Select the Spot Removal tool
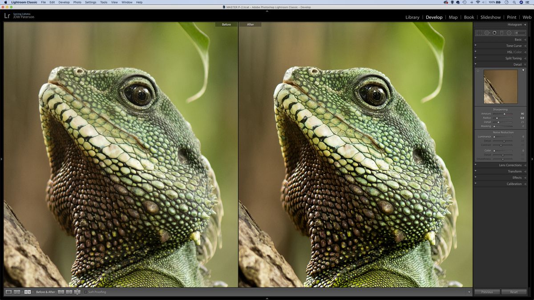 point(486,32)
